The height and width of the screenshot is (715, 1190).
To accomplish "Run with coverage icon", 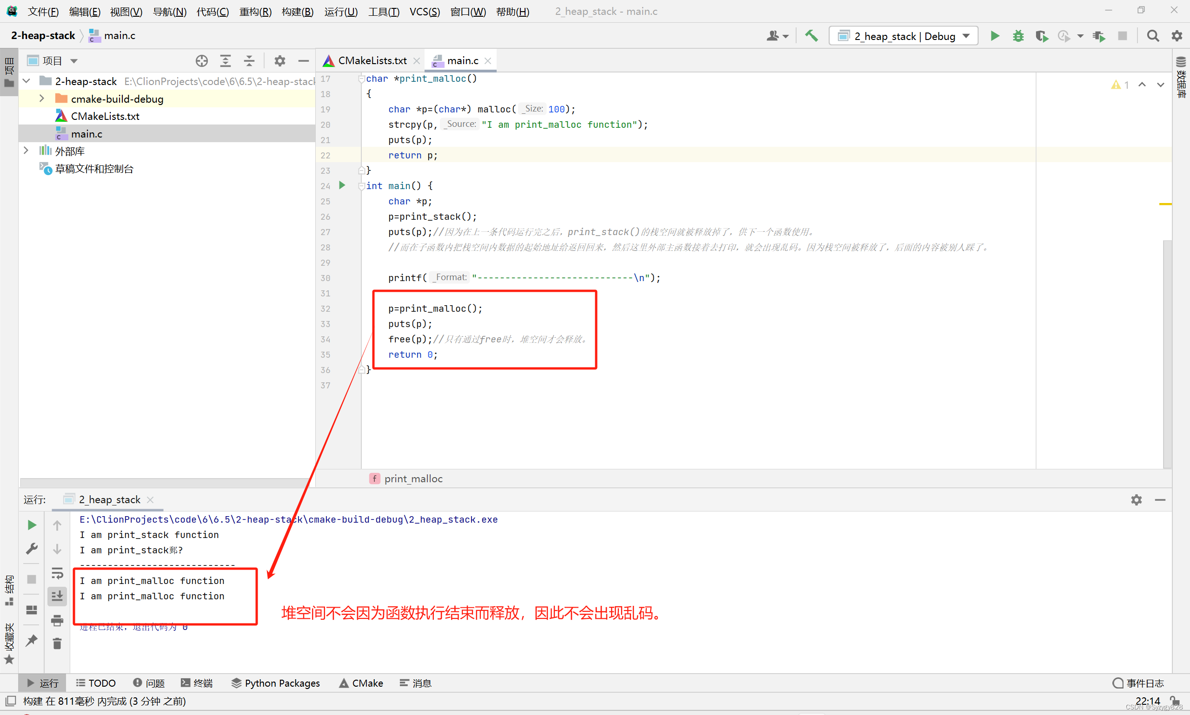I will point(1041,36).
